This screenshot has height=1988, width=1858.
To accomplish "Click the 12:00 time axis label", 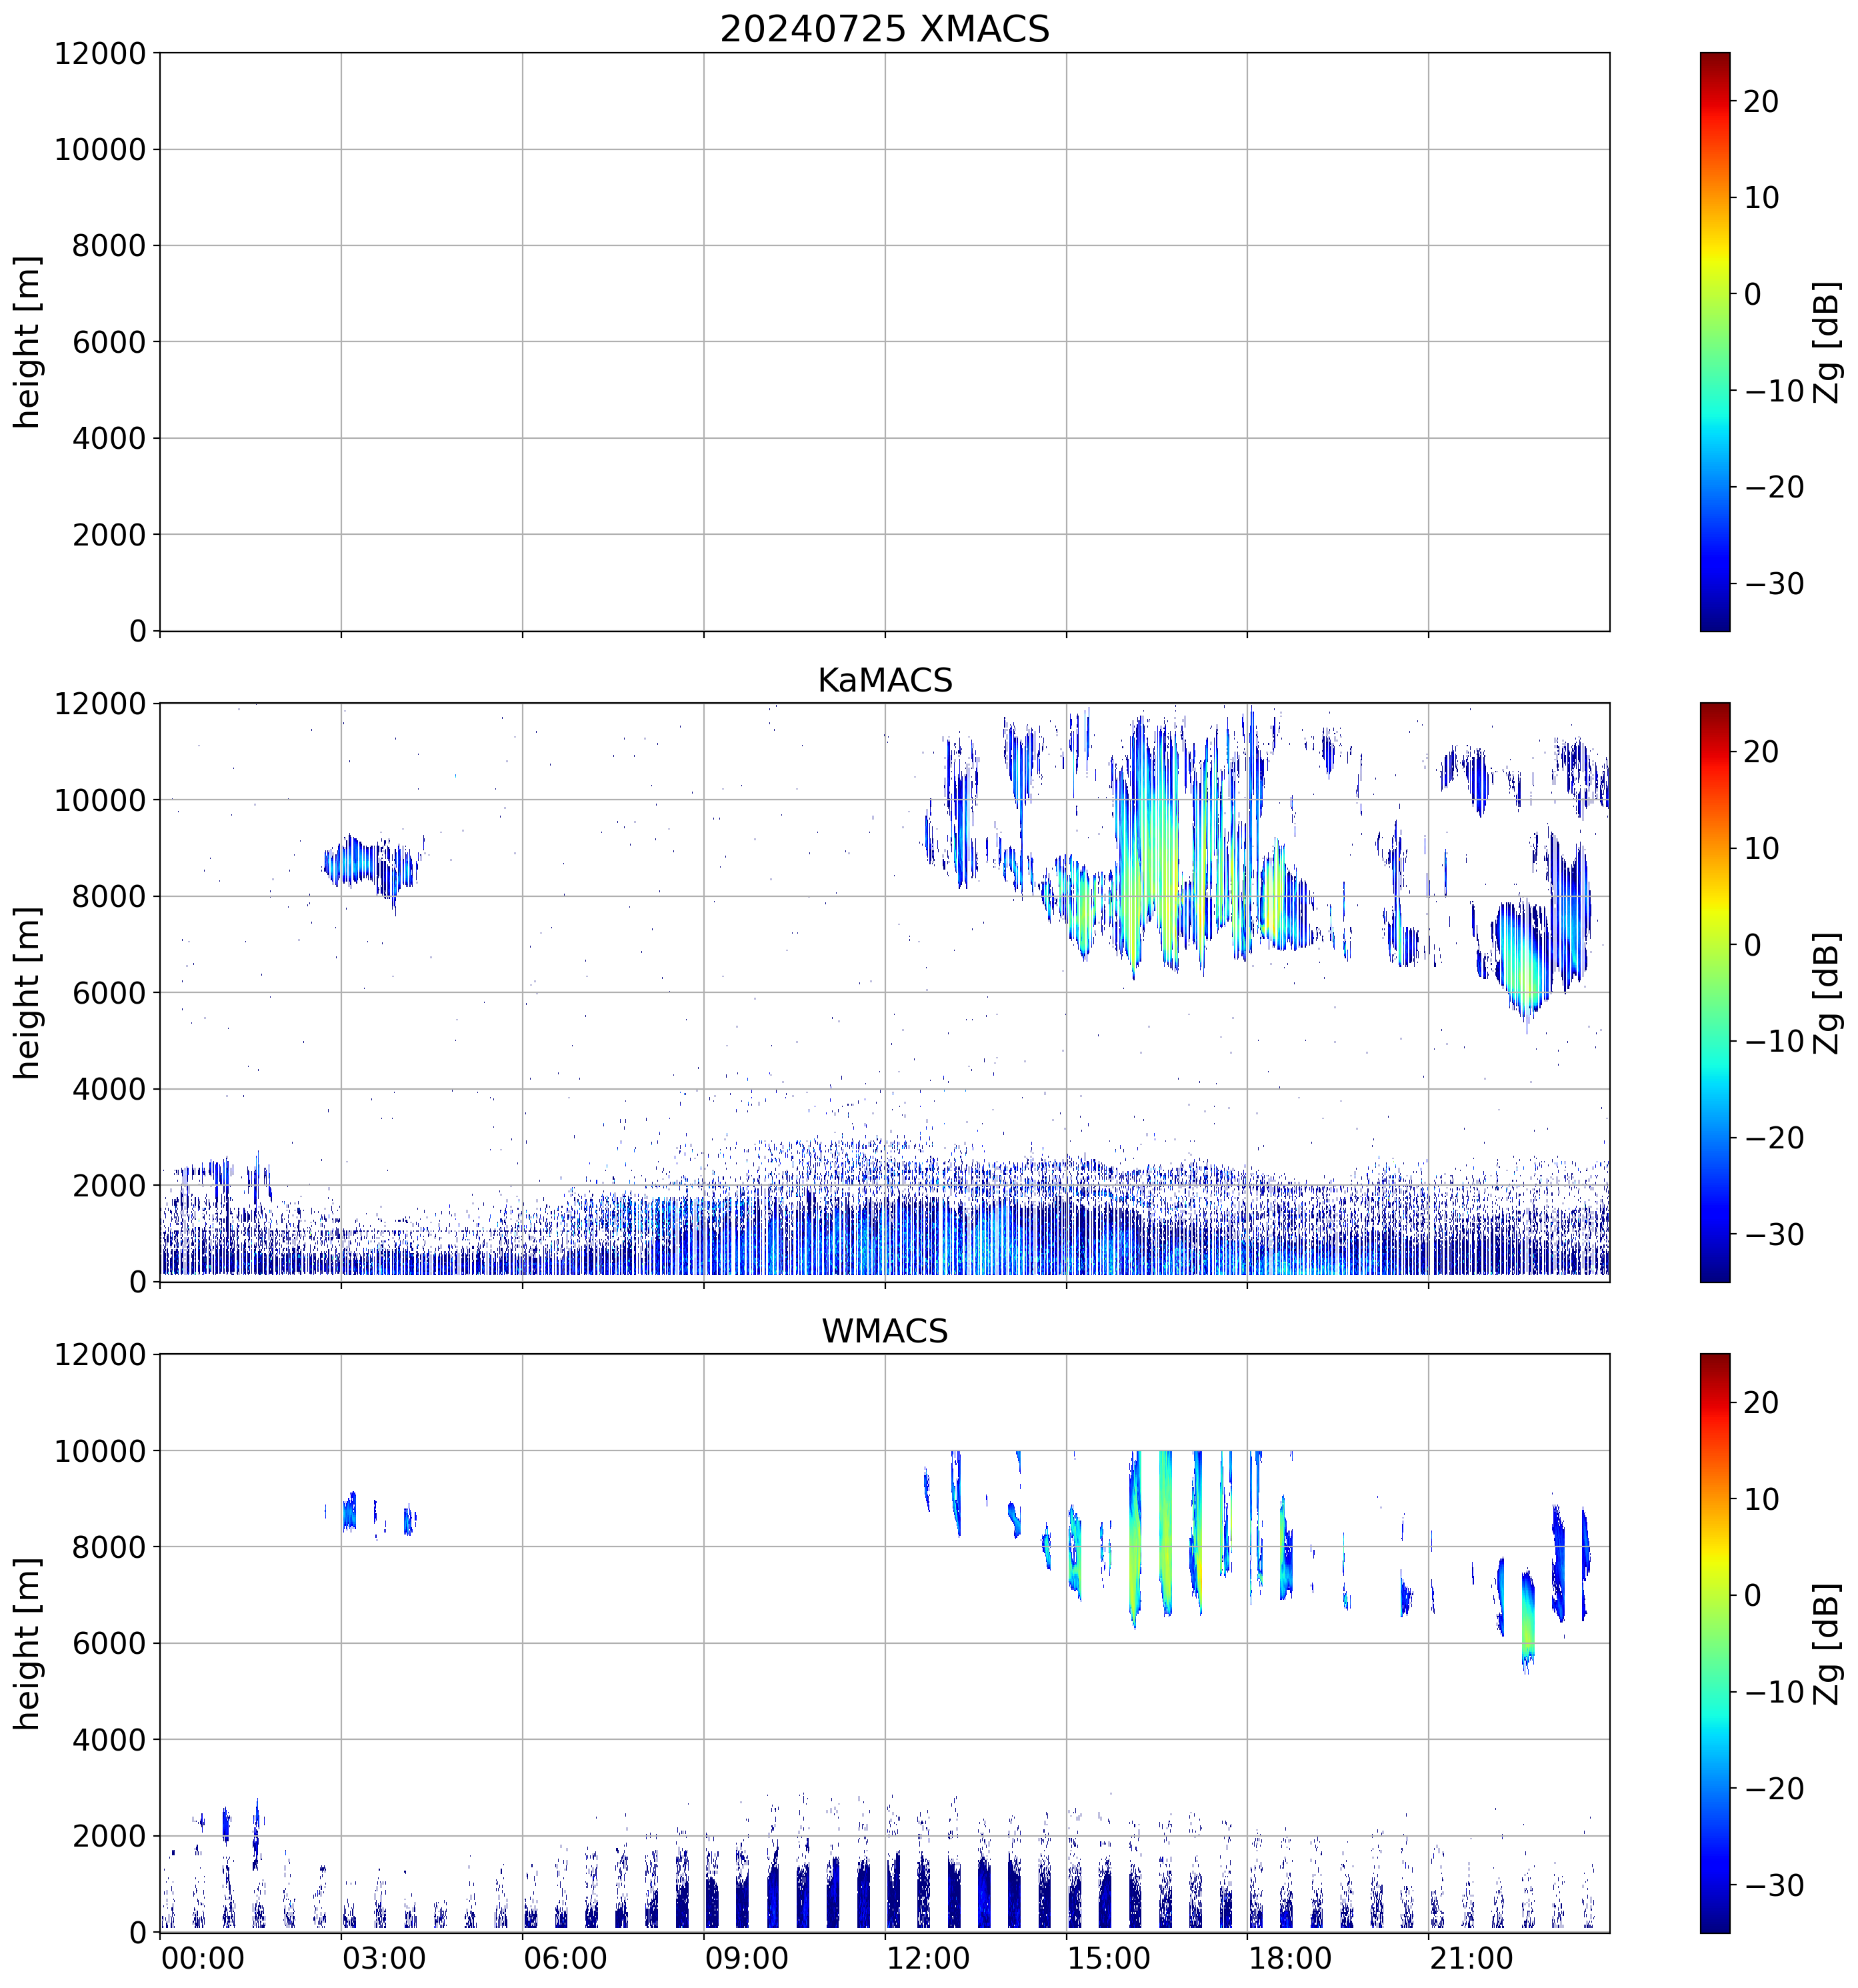I will point(927,1958).
